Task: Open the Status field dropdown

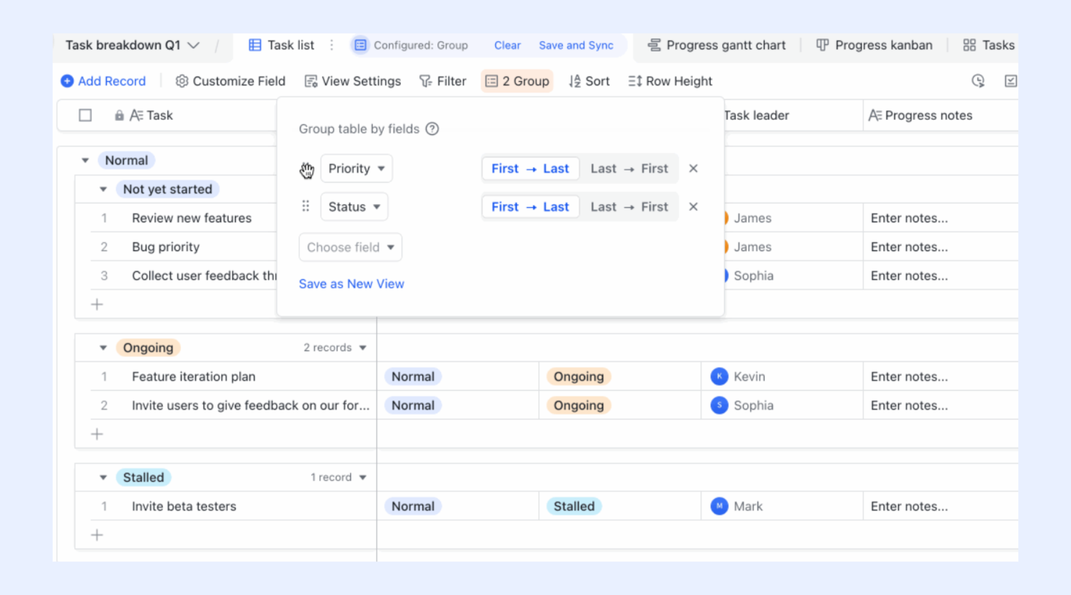Action: click(355, 207)
